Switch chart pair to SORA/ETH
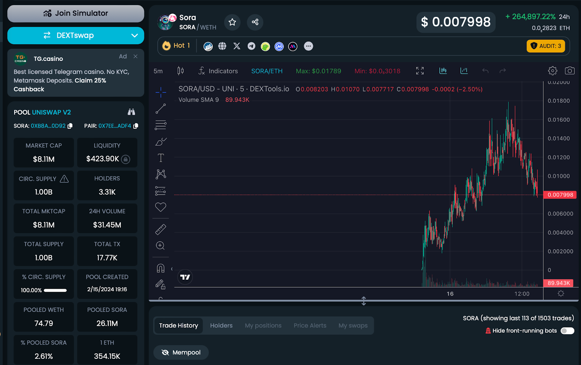The height and width of the screenshot is (365, 581). pos(267,71)
